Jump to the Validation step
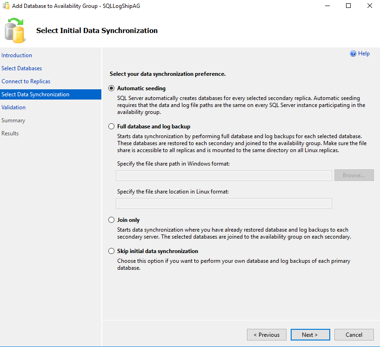This screenshot has height=347, width=380. click(x=13, y=107)
